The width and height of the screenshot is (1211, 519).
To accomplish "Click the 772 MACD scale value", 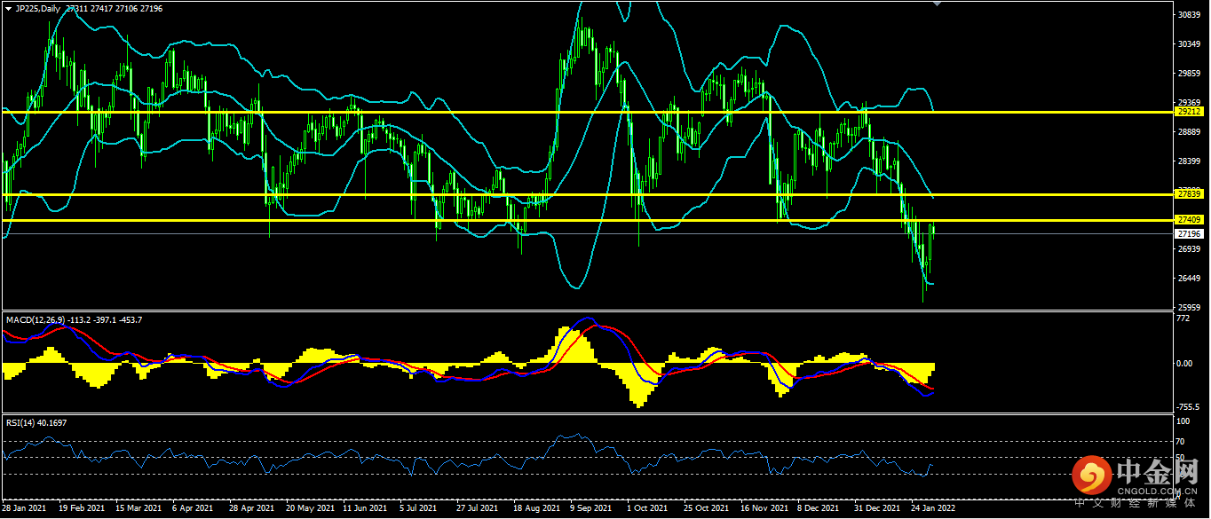I will coord(1182,318).
